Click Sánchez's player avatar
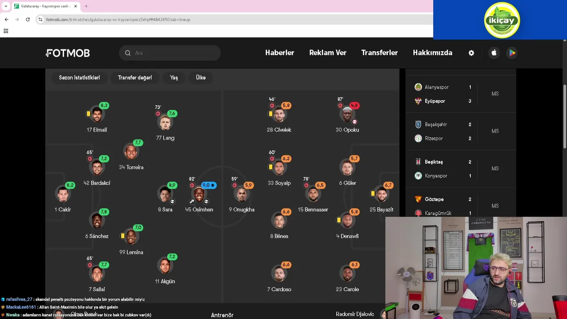Viewport: 567px width, 319px height. click(97, 221)
